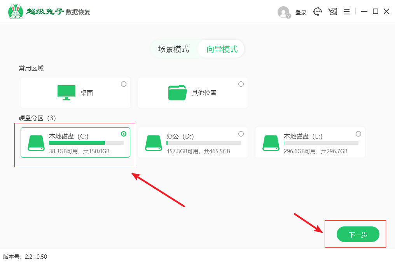Click the import scan record icon
This screenshot has height=263, width=395.
333,12
